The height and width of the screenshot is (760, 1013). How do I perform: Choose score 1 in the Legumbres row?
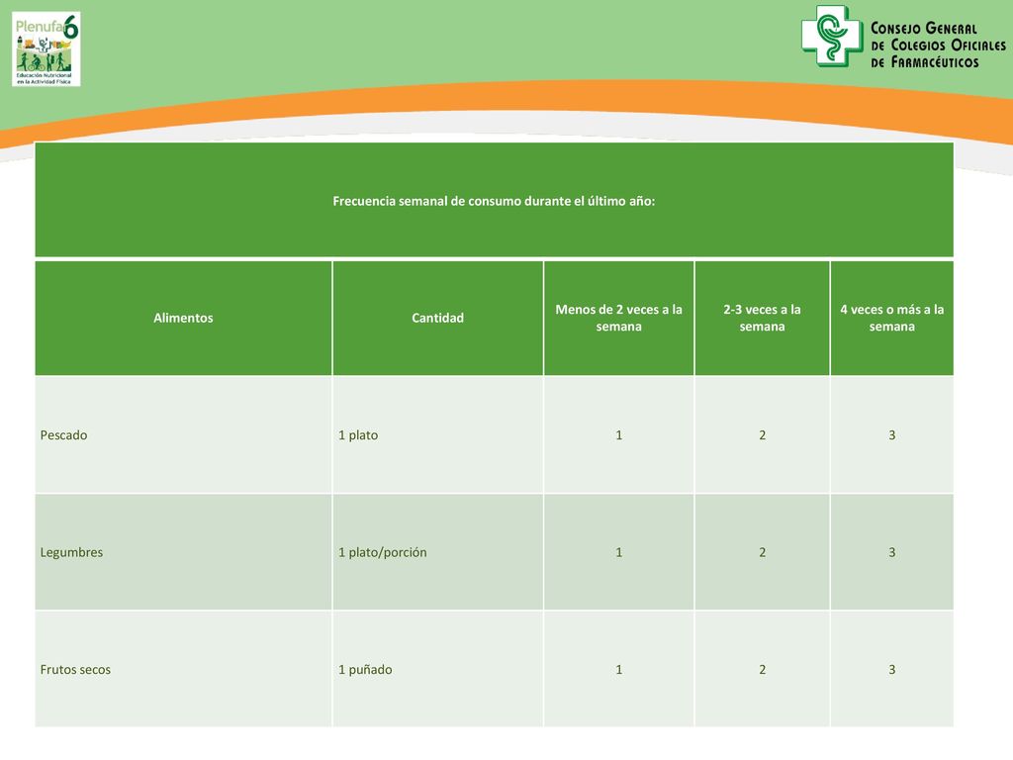tap(619, 552)
